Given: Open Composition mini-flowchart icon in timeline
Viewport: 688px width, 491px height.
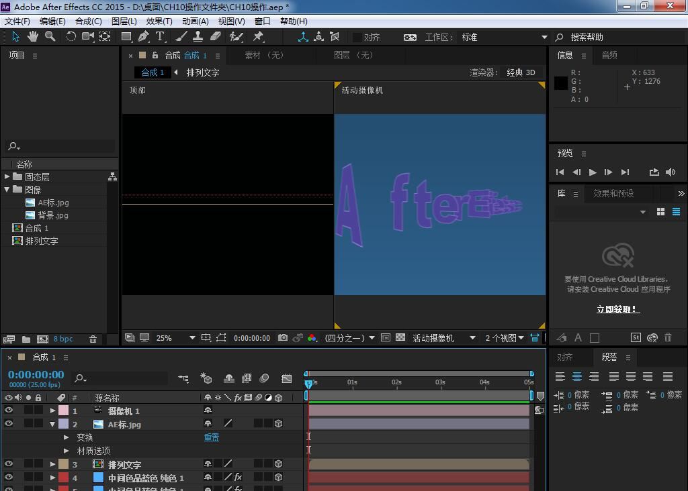Looking at the screenshot, I should pos(183,378).
